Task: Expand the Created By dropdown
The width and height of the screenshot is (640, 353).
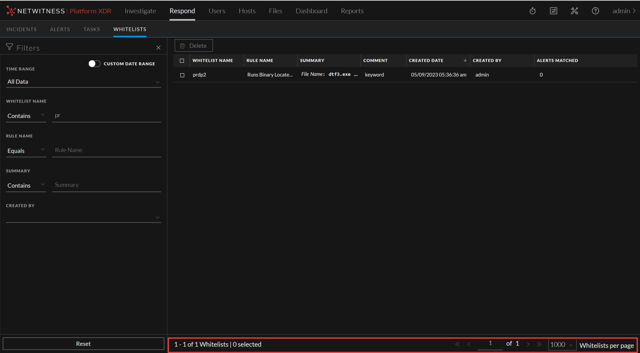Action: coord(158,217)
